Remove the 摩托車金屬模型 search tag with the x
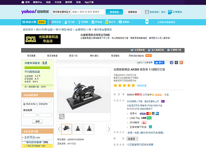 click(x=70, y=12)
